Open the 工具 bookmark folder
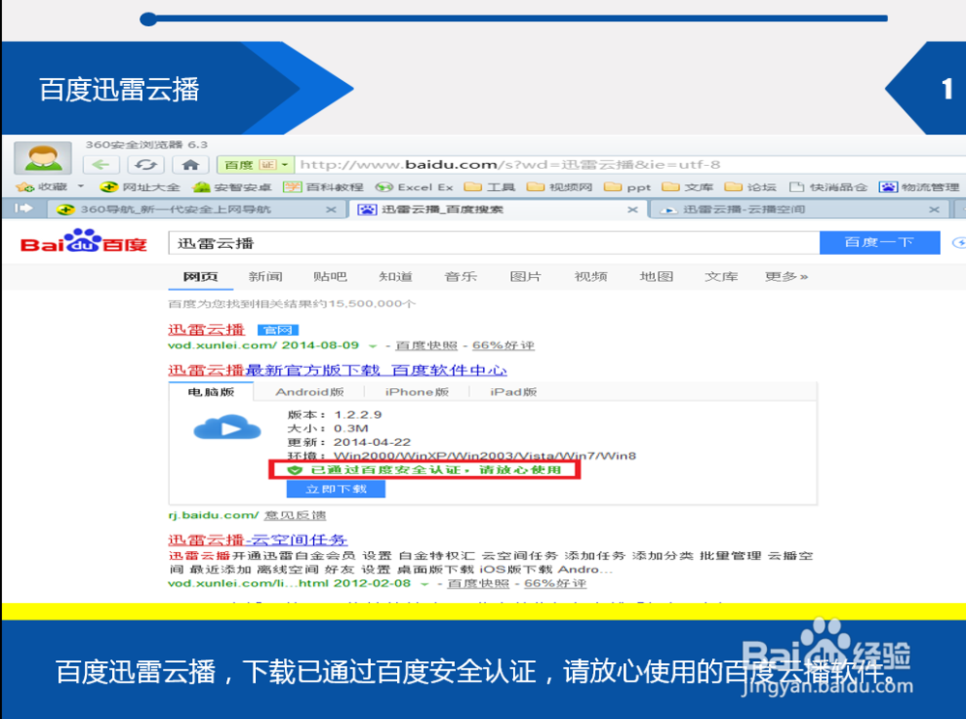The height and width of the screenshot is (719, 966). click(x=490, y=186)
